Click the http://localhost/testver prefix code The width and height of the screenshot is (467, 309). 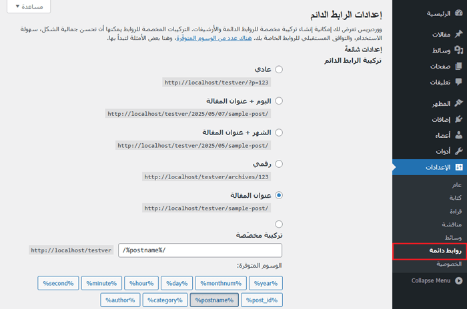pos(71,250)
